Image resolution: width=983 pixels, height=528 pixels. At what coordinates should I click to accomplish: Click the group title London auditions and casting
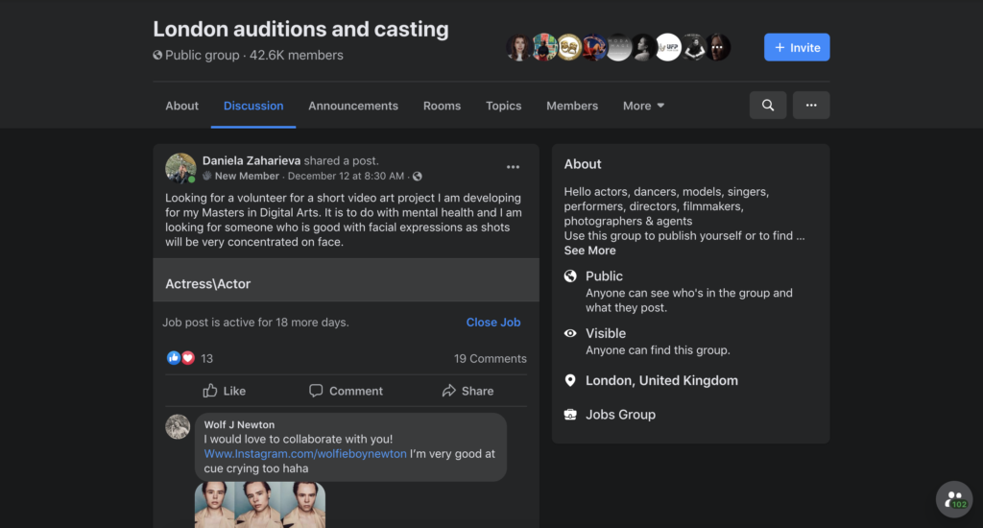(300, 29)
